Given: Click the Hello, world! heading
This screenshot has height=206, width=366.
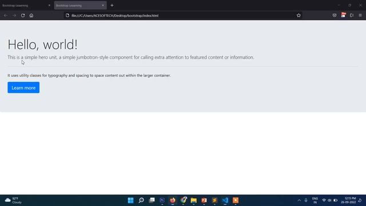Looking at the screenshot, I should 42,45.
